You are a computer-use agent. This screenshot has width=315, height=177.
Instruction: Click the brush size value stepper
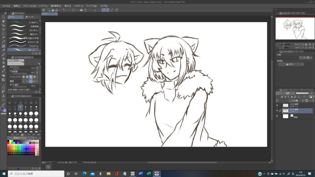[x=35, y=68]
